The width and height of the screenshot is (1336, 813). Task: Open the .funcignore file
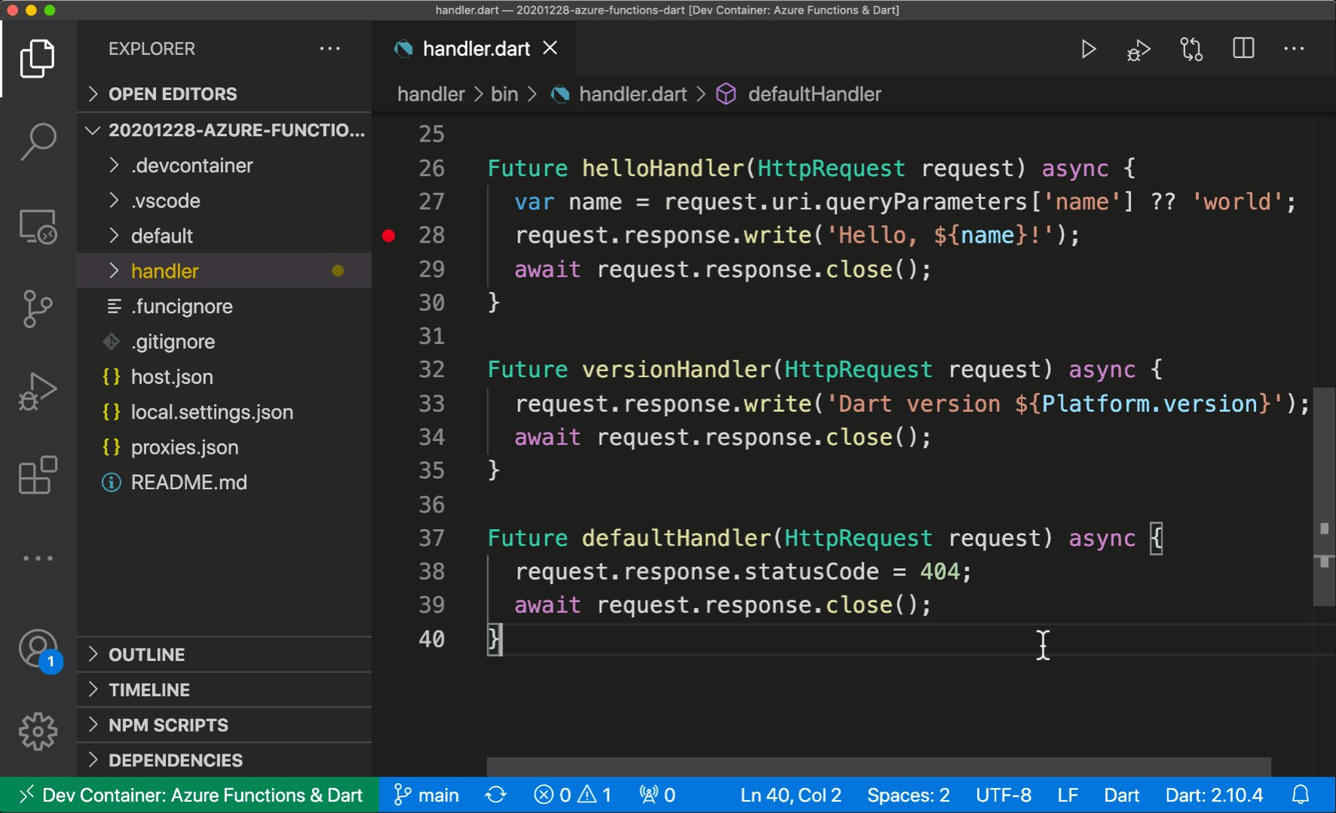coord(224,307)
